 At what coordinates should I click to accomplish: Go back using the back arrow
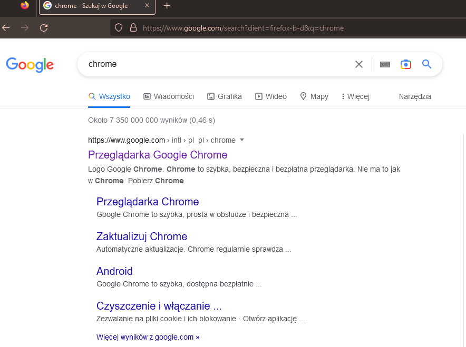click(x=6, y=27)
